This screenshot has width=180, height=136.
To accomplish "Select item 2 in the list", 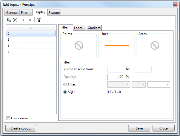I will pyautogui.click(x=31, y=45).
